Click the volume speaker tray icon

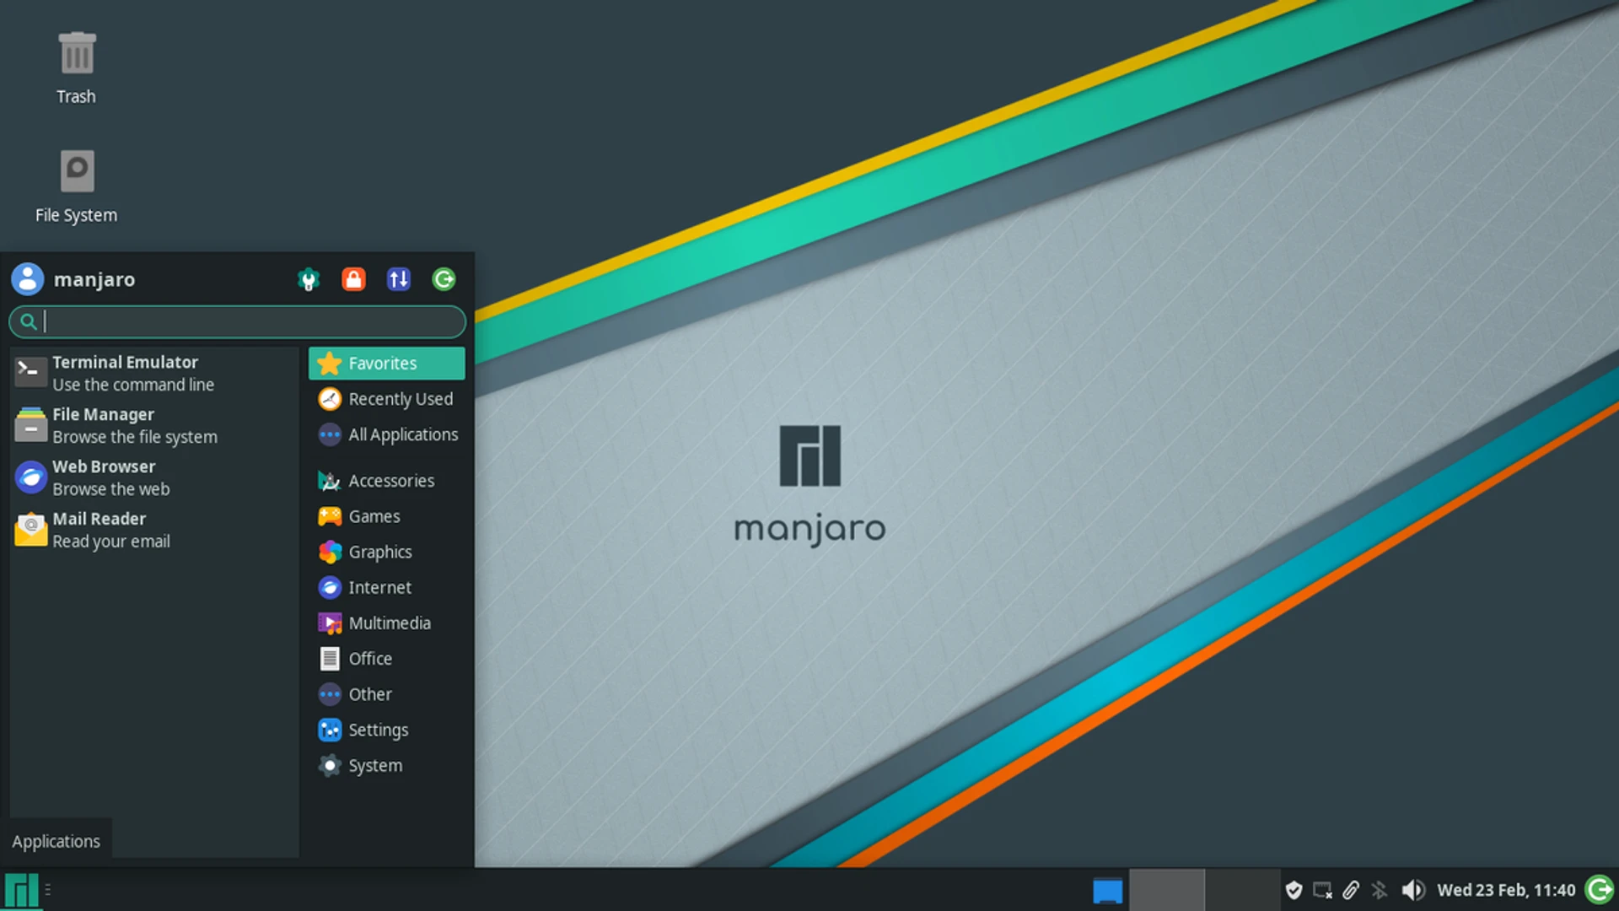(x=1413, y=890)
